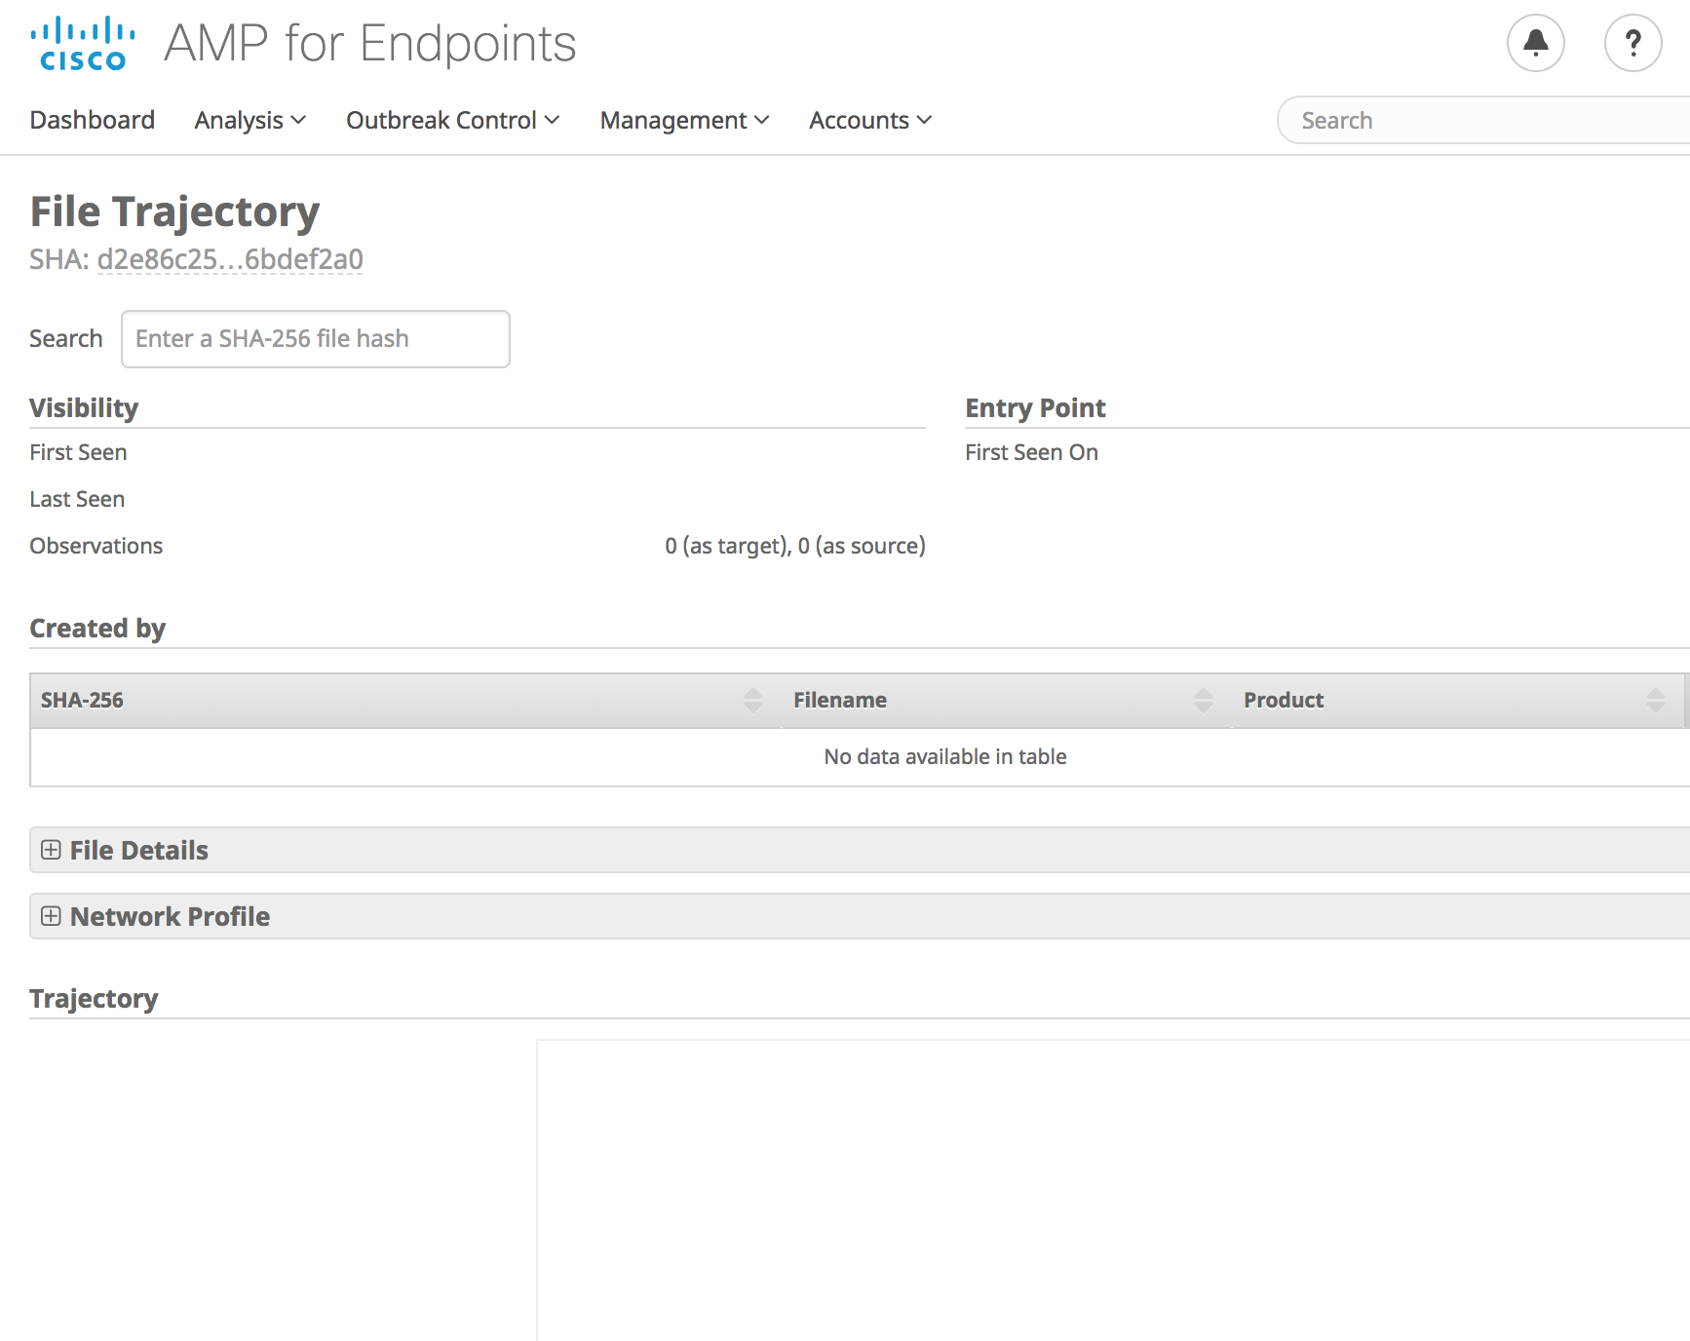Click the plus icon beside Network Profile
This screenshot has height=1341, width=1690.
tap(51, 916)
